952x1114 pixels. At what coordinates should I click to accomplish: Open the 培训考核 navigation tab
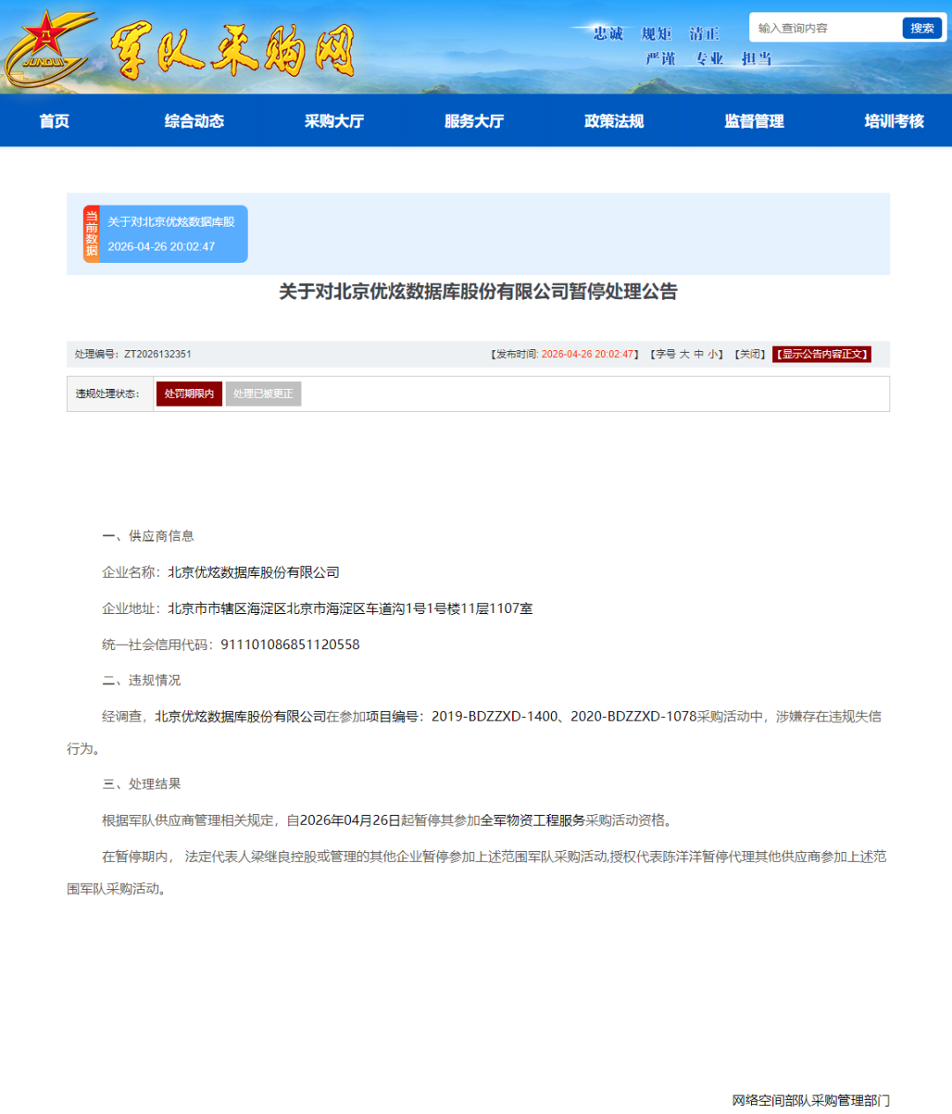click(x=894, y=121)
